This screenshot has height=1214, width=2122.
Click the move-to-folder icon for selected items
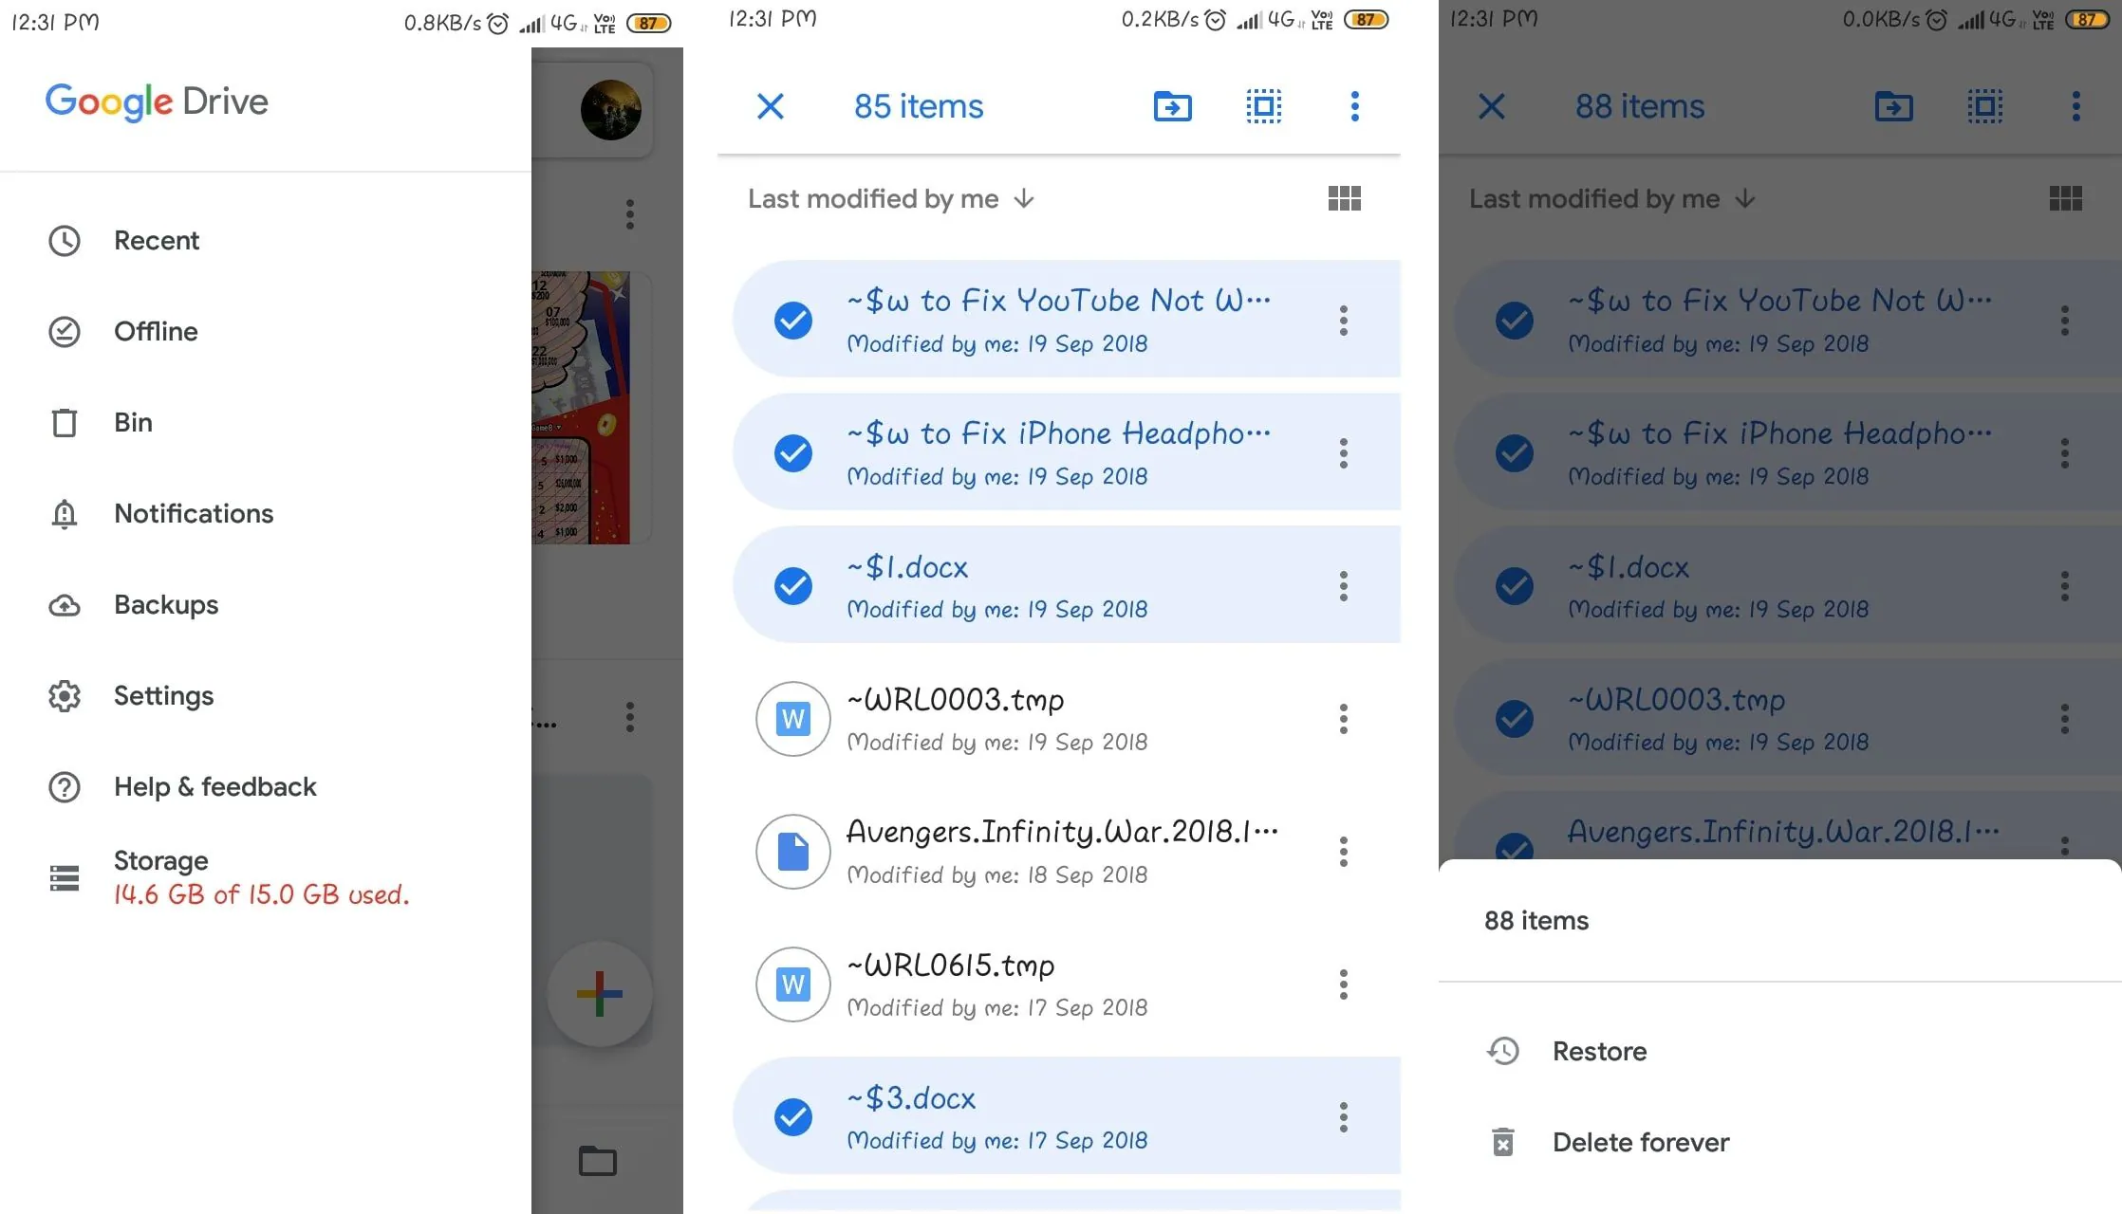1172,105
